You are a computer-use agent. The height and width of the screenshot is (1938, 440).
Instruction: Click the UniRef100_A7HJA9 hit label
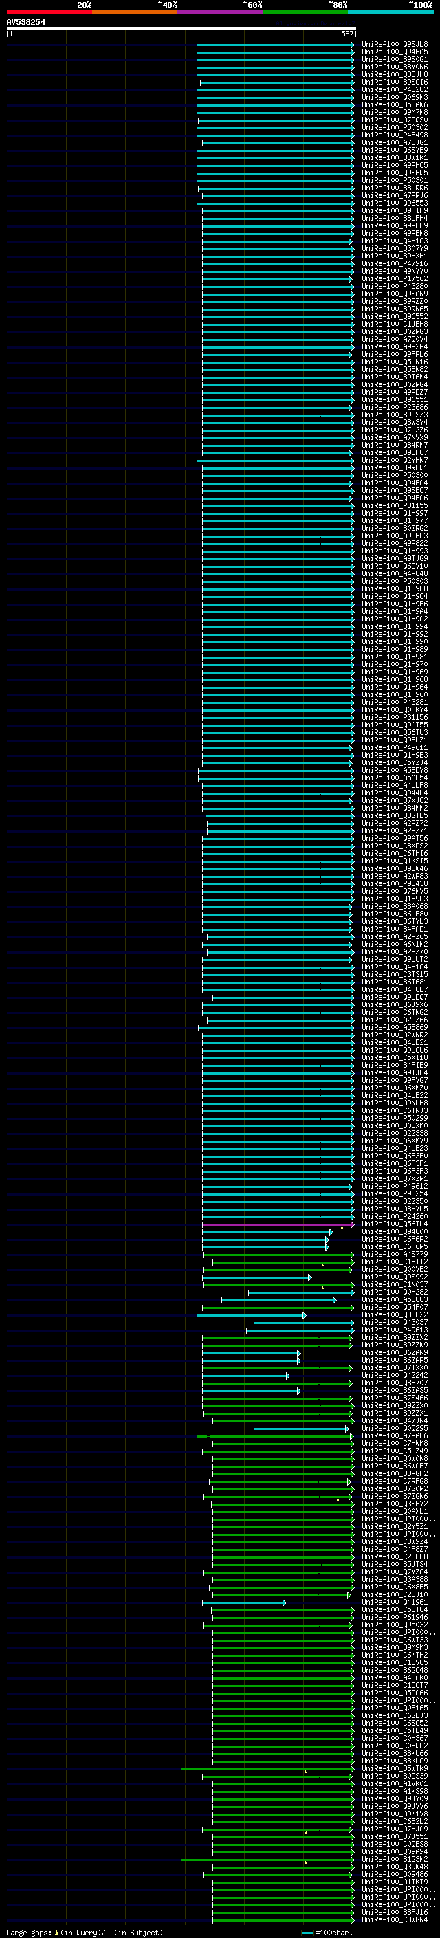(x=395, y=1829)
